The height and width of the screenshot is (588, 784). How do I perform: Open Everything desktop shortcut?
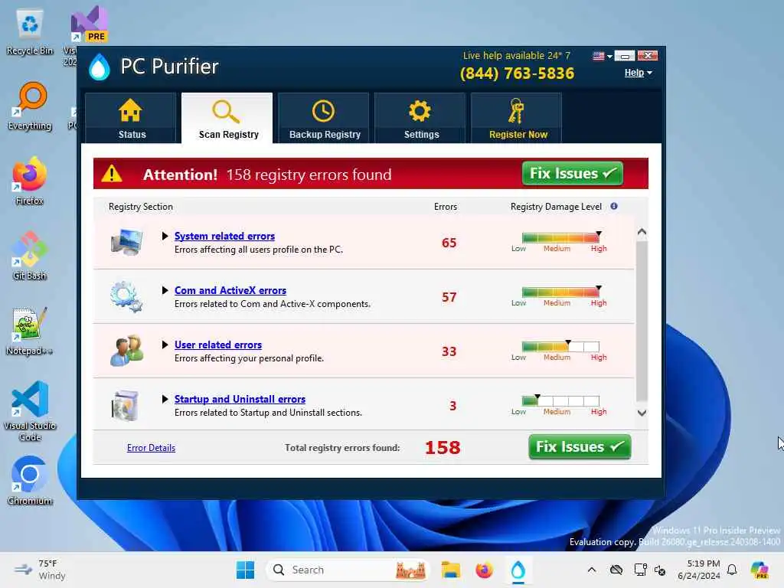30,106
